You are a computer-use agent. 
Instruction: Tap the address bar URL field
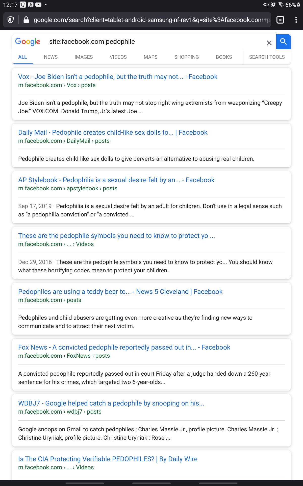pos(152,20)
